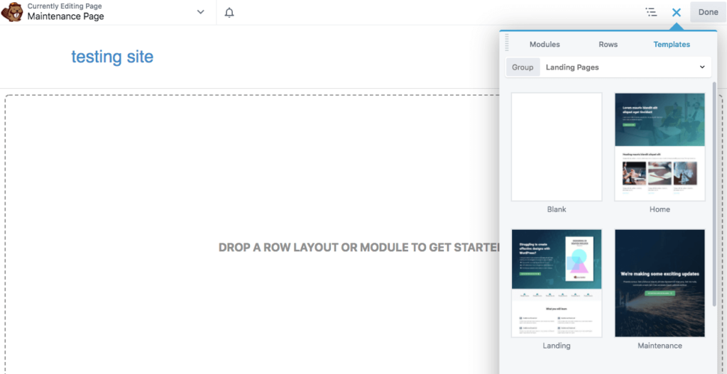Click the Maintenance Page title text
The height and width of the screenshot is (374, 727).
click(x=66, y=16)
